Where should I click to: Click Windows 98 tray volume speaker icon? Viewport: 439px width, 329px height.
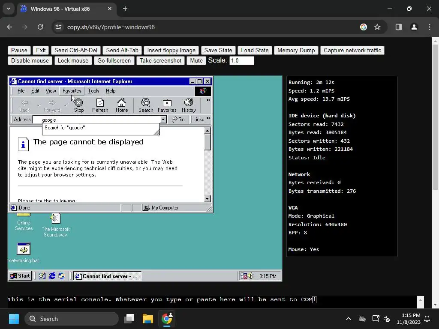click(250, 276)
